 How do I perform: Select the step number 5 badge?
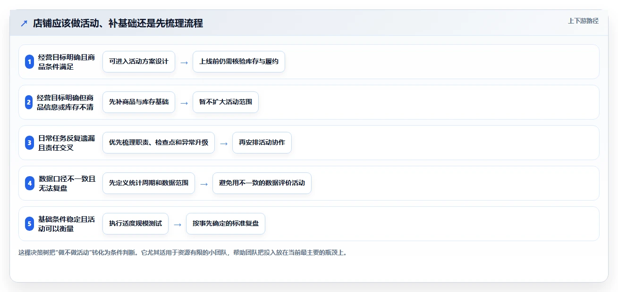pos(29,224)
